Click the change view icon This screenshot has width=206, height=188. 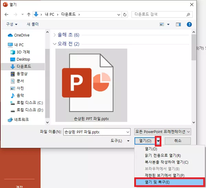point(162,24)
